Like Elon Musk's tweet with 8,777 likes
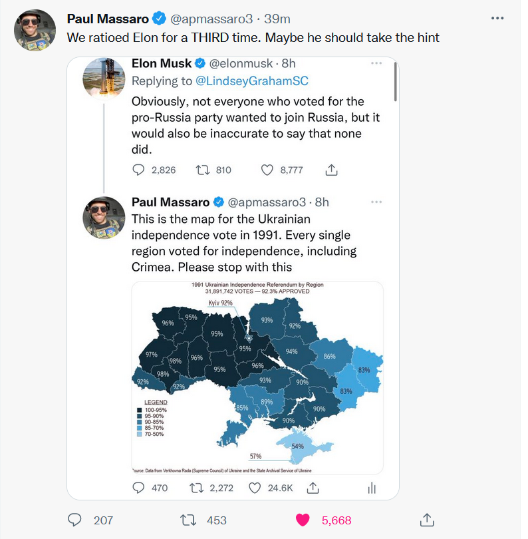The image size is (528, 539). [267, 170]
